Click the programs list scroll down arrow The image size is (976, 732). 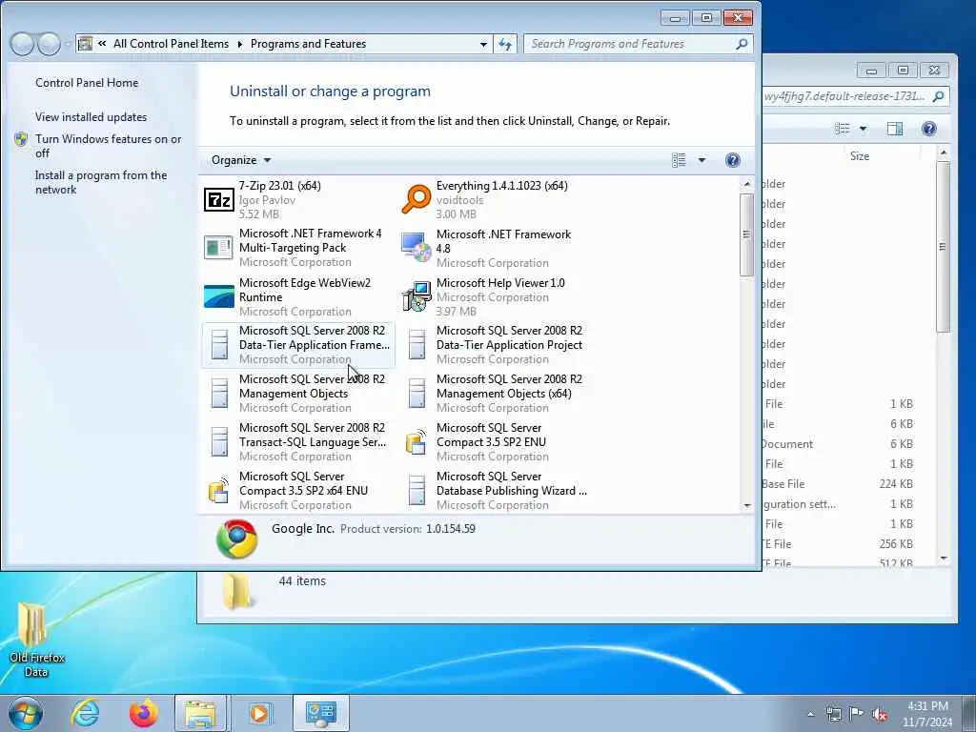click(x=747, y=505)
